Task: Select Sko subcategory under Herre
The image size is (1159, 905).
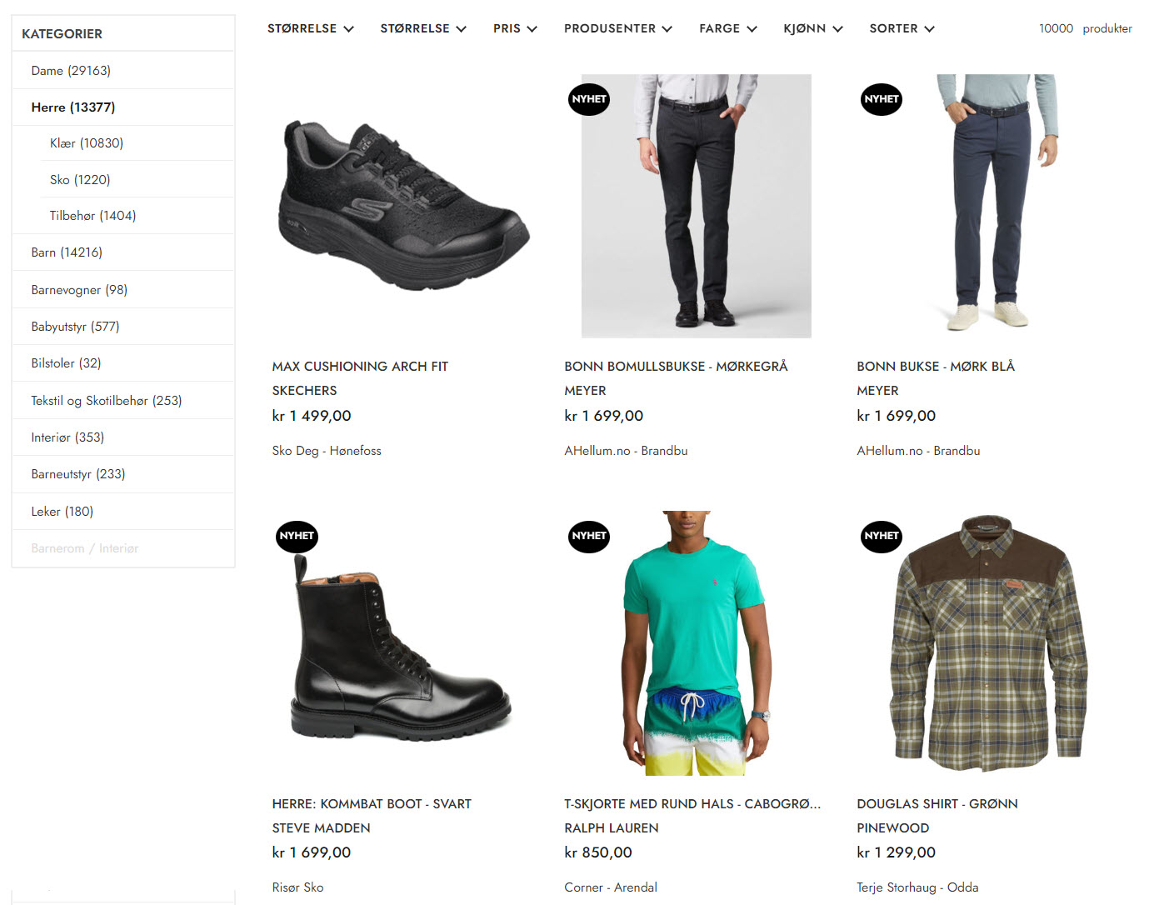Action: (80, 180)
